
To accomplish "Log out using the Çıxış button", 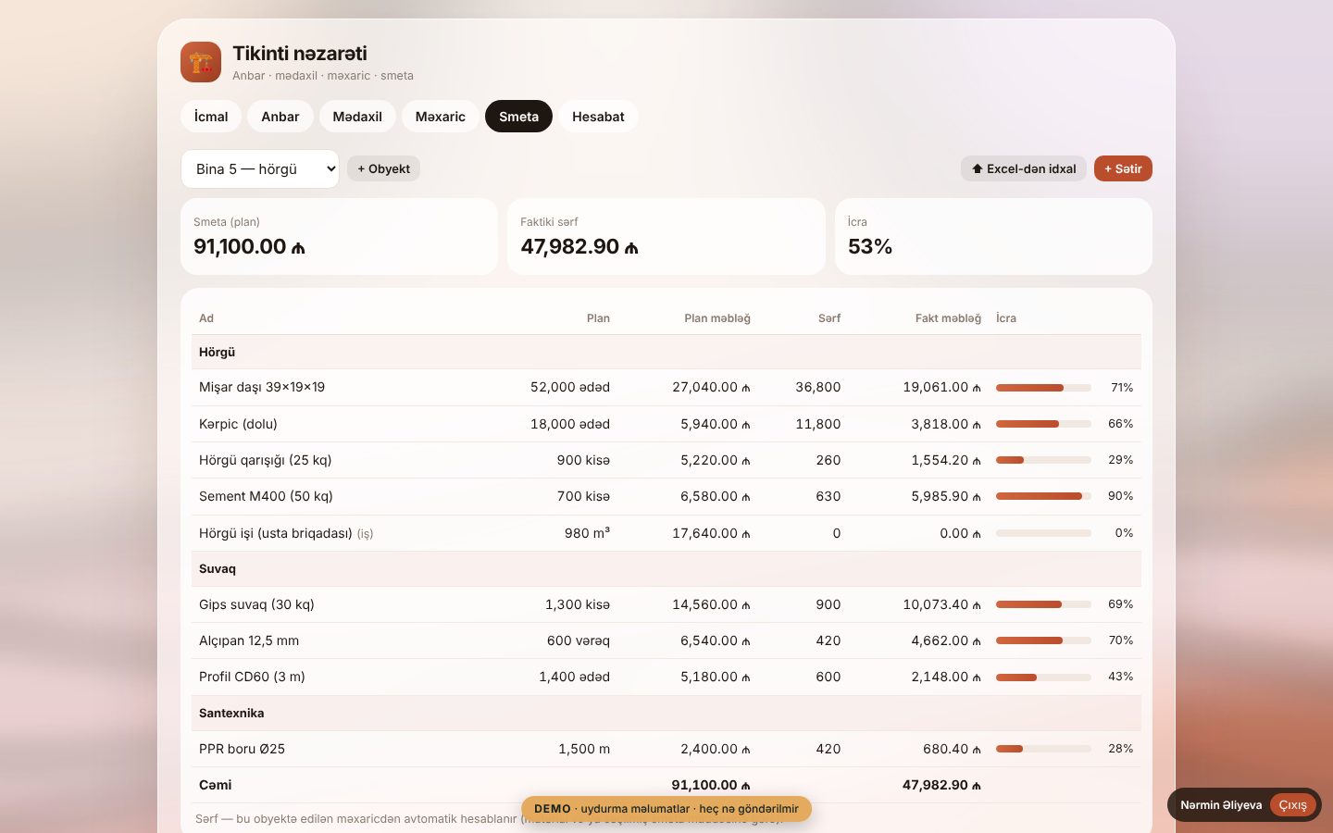I will click(1293, 805).
